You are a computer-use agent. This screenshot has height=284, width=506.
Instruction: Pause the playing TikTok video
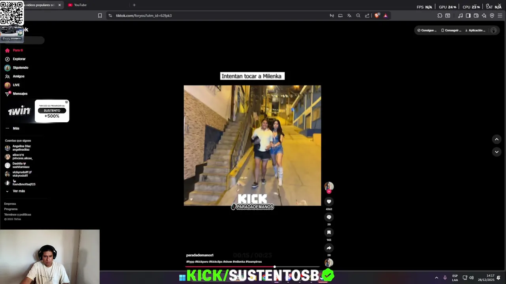point(252,146)
